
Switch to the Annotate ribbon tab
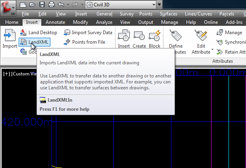(56, 22)
